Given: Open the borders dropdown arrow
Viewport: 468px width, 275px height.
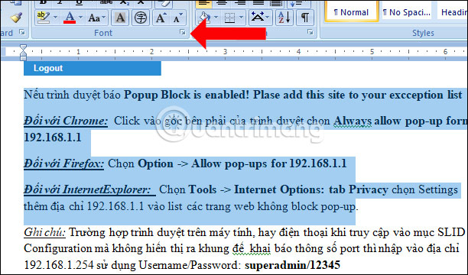Looking at the screenshot, I should click(x=241, y=18).
